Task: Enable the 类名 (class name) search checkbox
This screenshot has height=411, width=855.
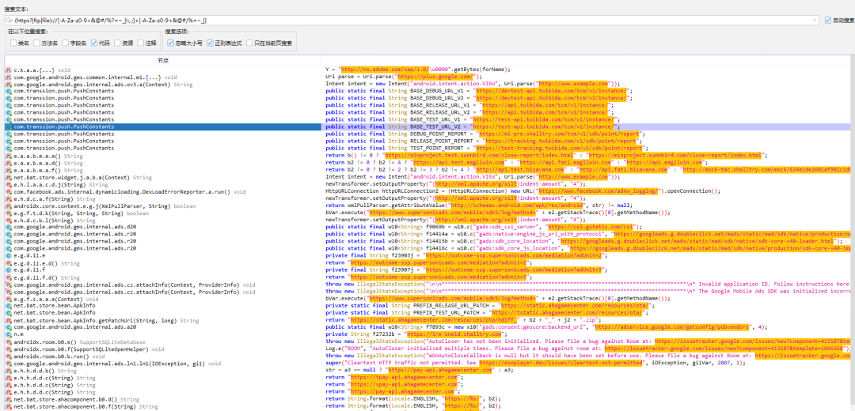Action: (13, 43)
